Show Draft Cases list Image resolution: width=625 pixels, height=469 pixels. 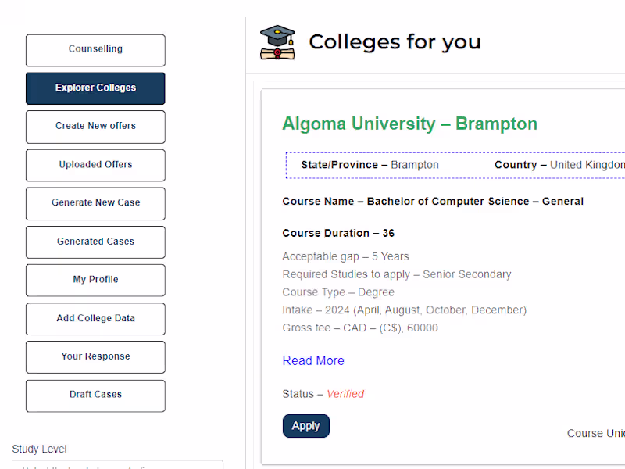tap(95, 395)
